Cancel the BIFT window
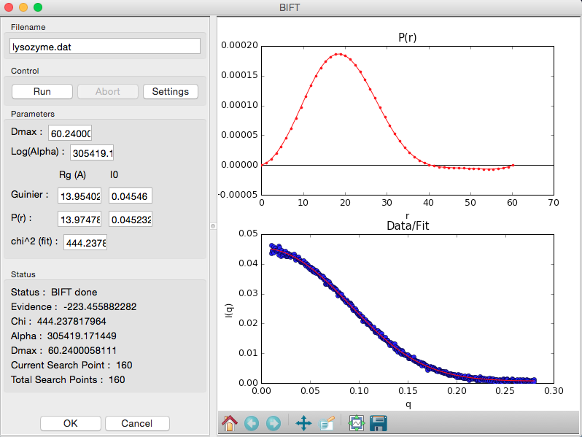Screen dimensions: 582x437 click(x=137, y=424)
